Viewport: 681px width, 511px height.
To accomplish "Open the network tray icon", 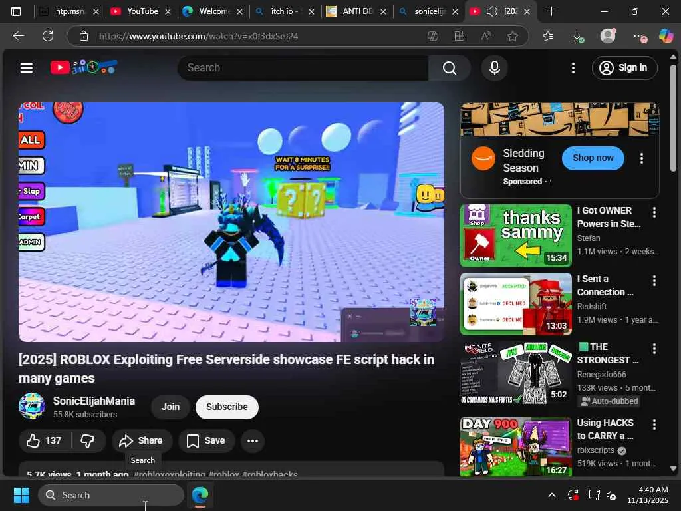I will coord(594,495).
